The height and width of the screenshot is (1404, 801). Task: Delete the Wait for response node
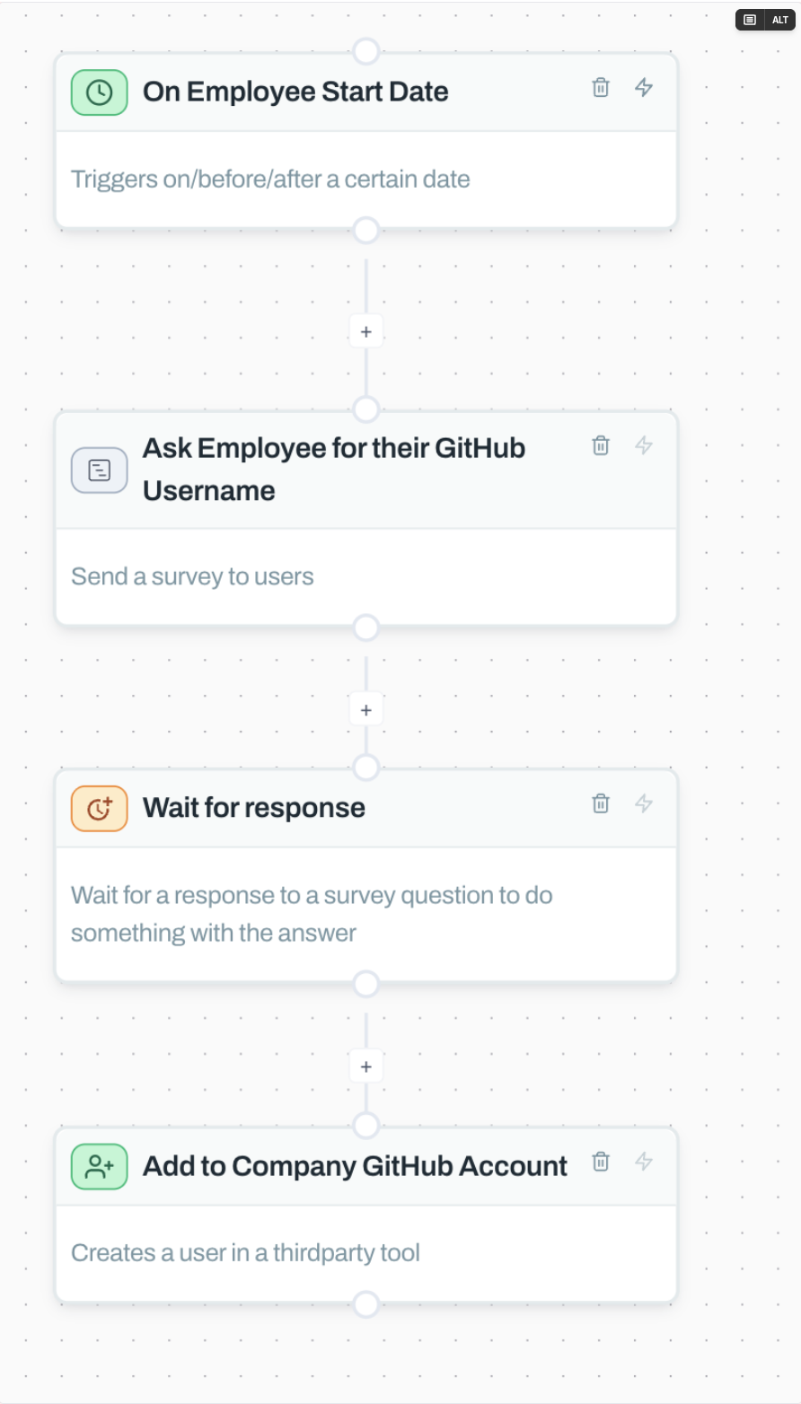tap(601, 803)
